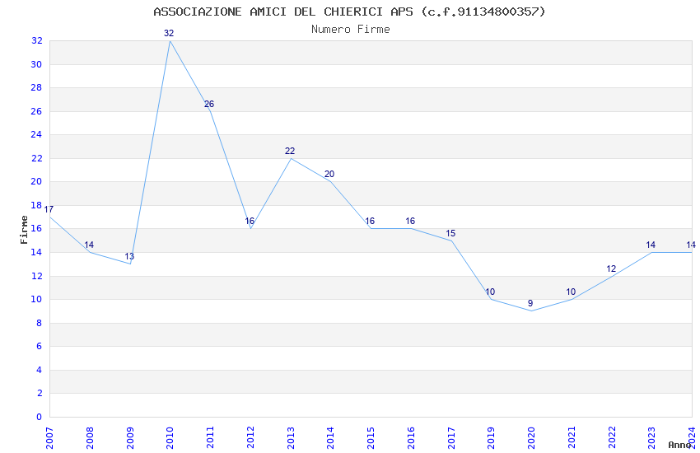Click the y-axis value 24
The image size is (700, 453).
pos(36,134)
